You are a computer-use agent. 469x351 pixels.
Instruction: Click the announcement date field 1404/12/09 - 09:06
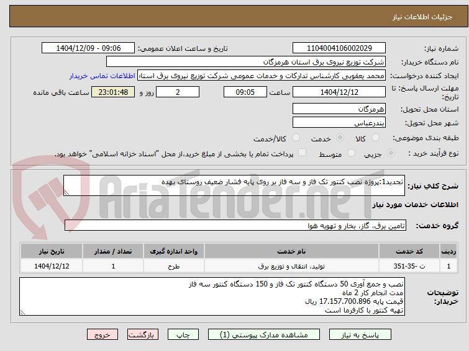[88, 48]
